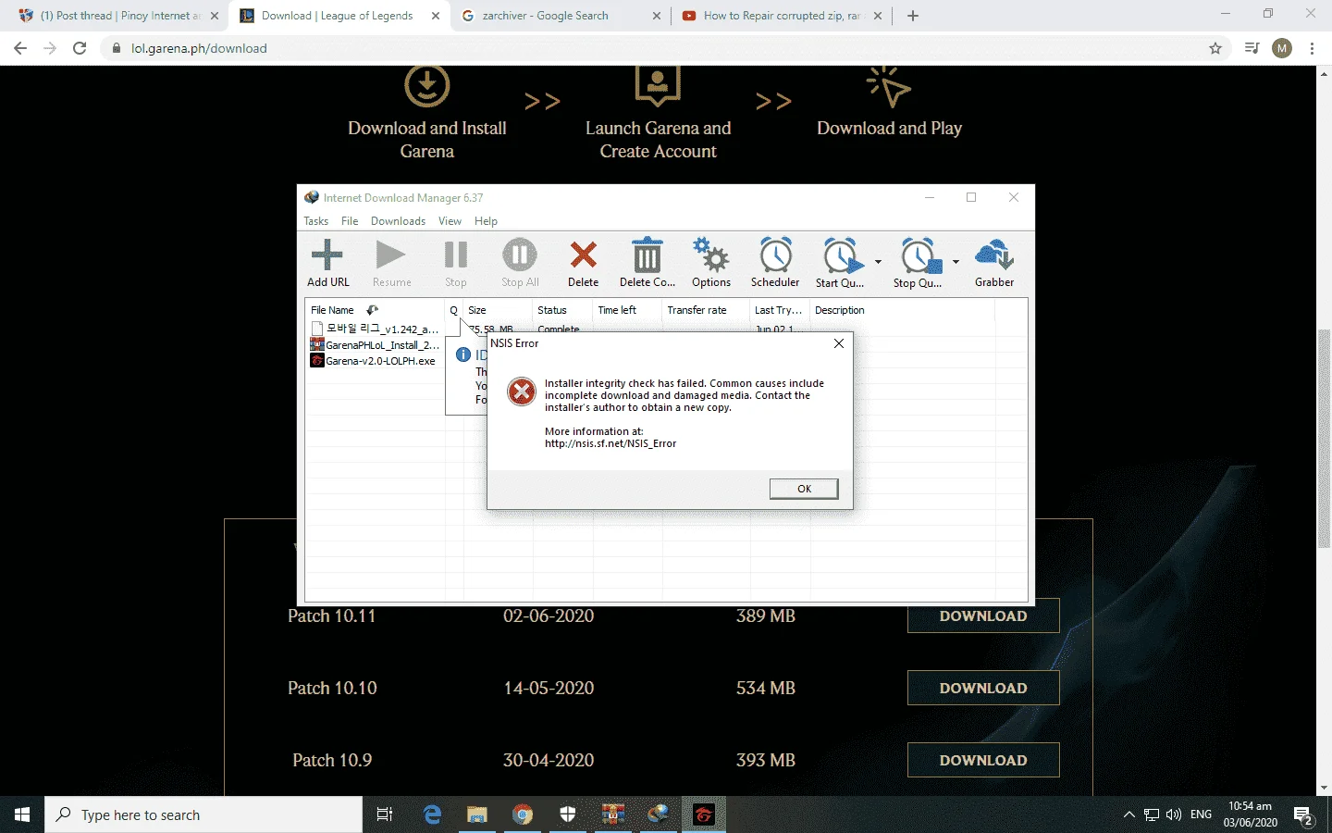Click the Launch Garena and Create Account icon

pyautogui.click(x=658, y=86)
